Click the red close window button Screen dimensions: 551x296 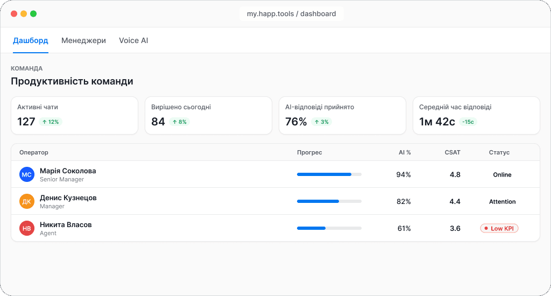14,13
